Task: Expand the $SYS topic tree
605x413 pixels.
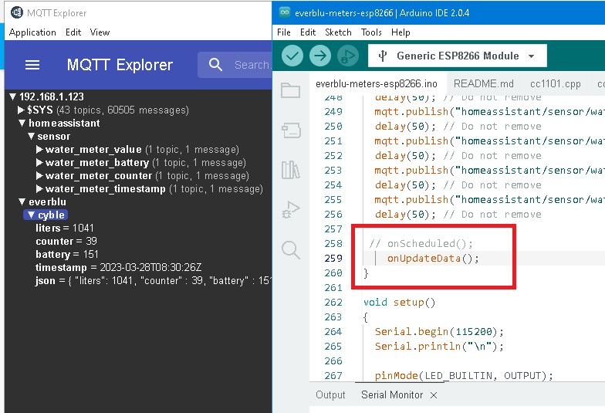Action: 22,110
